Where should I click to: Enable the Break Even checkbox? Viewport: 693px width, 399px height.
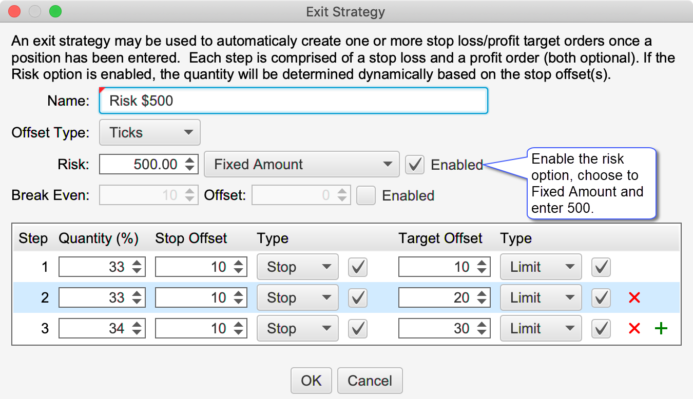click(366, 195)
